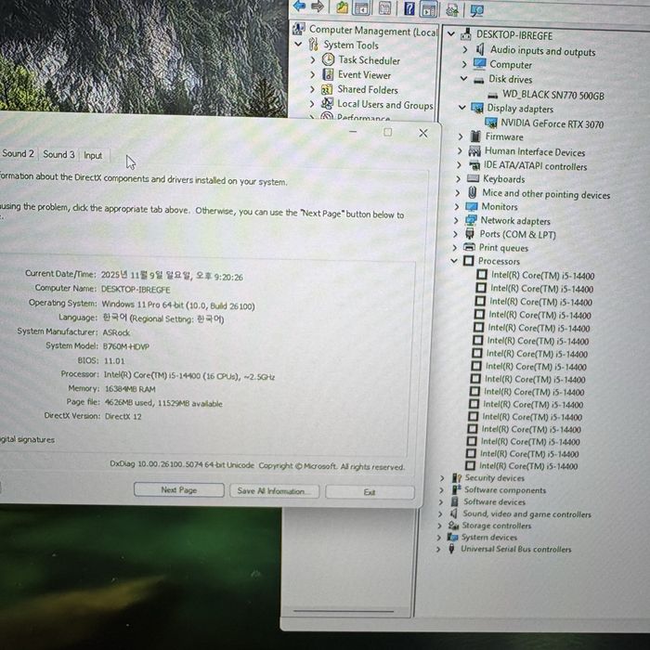
Task: Select the Computer Management (Local) root icon
Action: tap(298, 29)
